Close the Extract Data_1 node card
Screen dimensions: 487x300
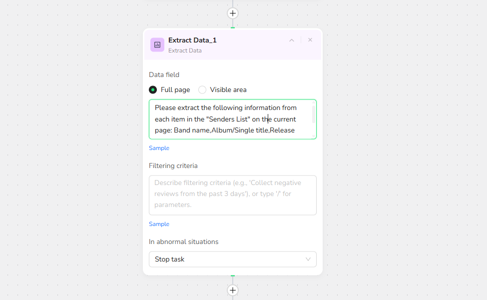(310, 40)
